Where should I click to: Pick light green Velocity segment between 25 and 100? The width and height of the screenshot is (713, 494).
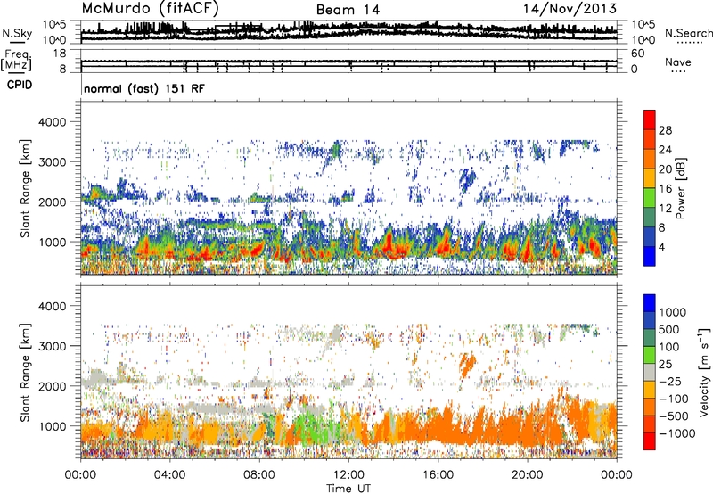click(650, 355)
